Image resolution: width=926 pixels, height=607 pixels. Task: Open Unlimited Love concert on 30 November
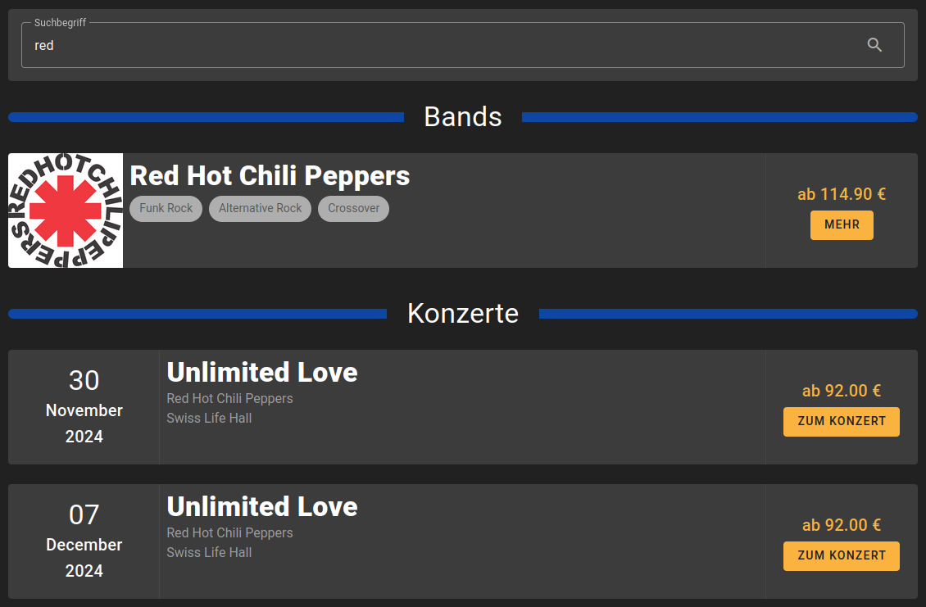pyautogui.click(x=841, y=421)
